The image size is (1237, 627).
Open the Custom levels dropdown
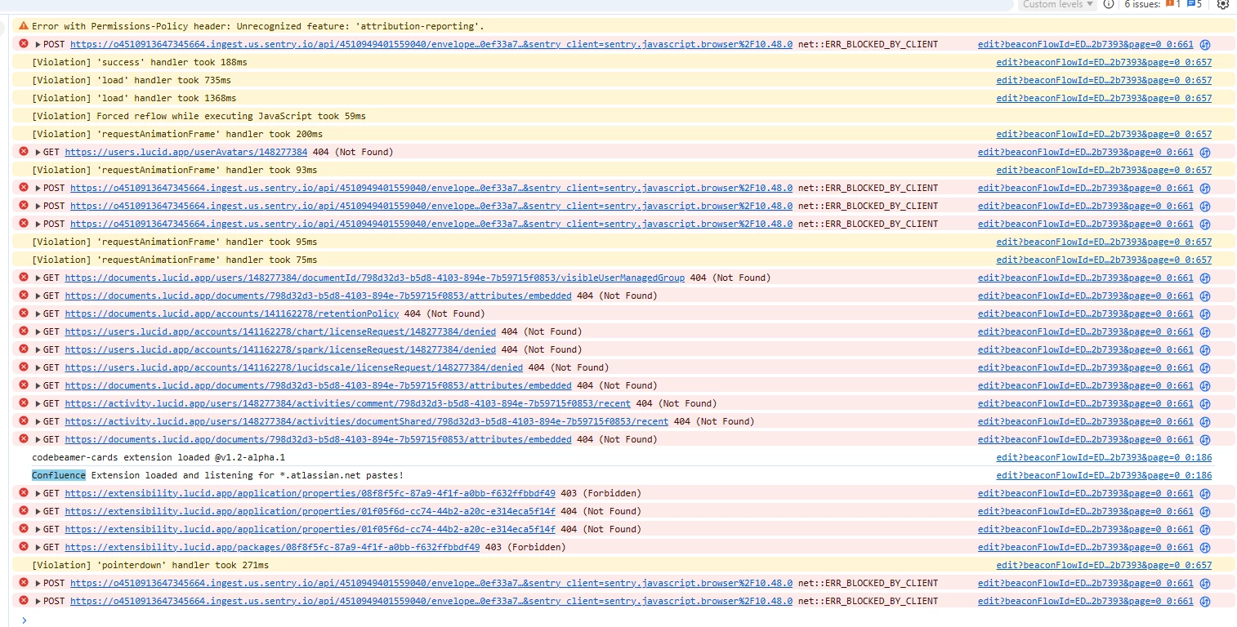[1057, 4]
